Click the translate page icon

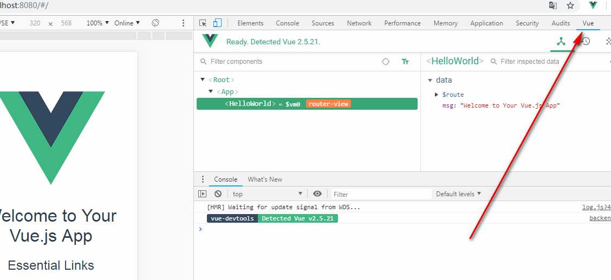pyautogui.click(x=552, y=5)
